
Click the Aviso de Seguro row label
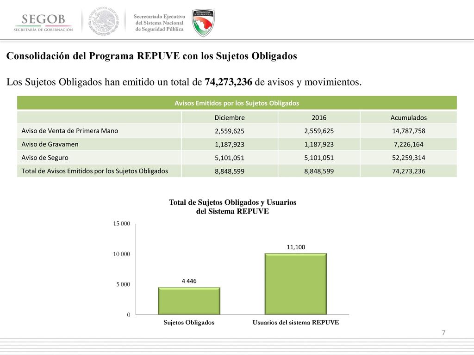click(x=45, y=158)
